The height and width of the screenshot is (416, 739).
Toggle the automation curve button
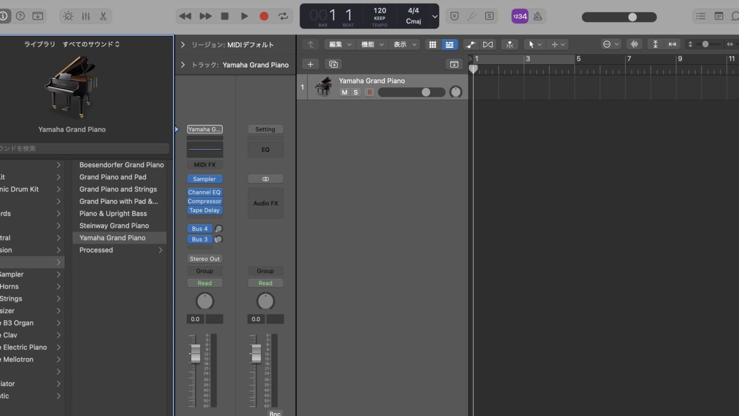[x=471, y=44]
